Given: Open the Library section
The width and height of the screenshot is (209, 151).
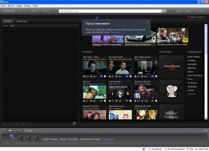Looking at the screenshot, I should (34, 11).
